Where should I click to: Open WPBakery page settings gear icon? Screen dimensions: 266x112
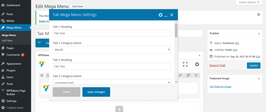[197, 64]
